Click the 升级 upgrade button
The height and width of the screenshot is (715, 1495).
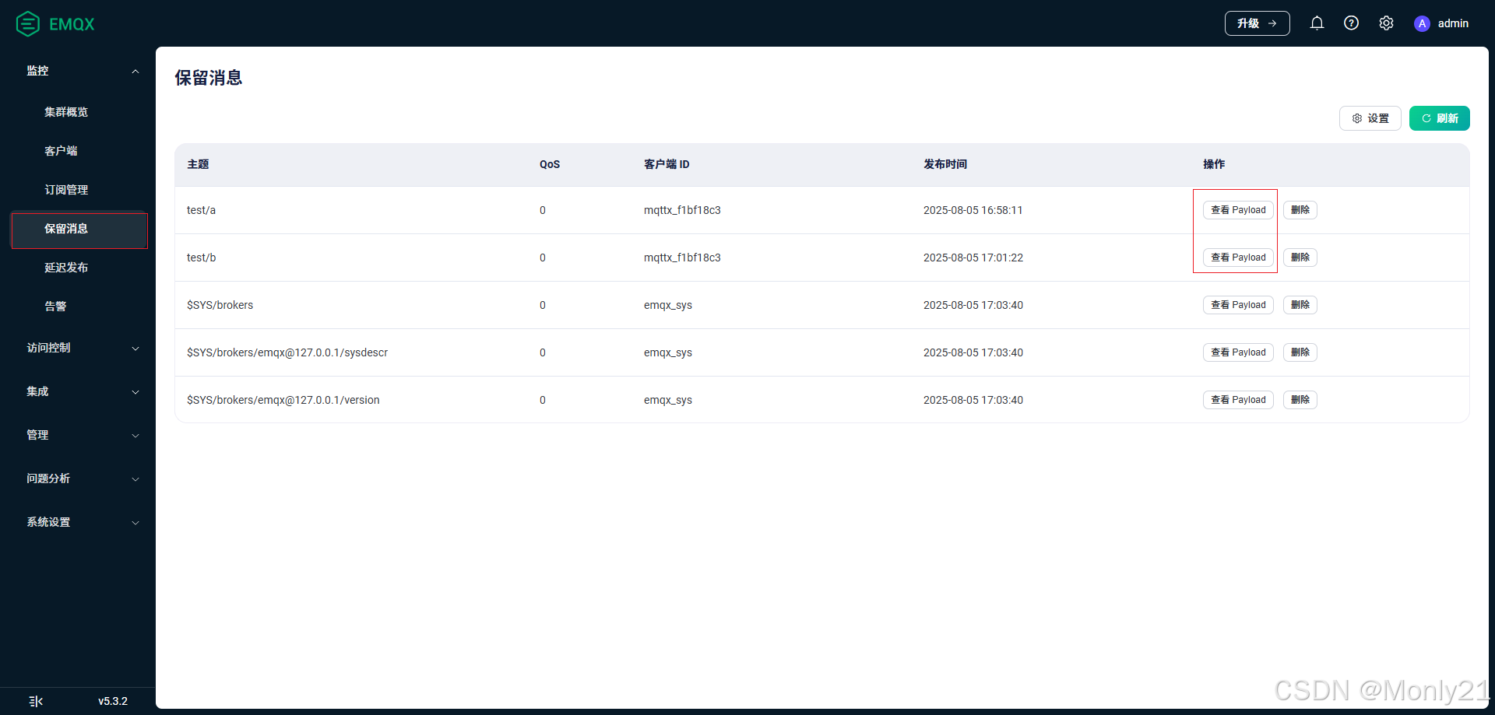tap(1257, 23)
